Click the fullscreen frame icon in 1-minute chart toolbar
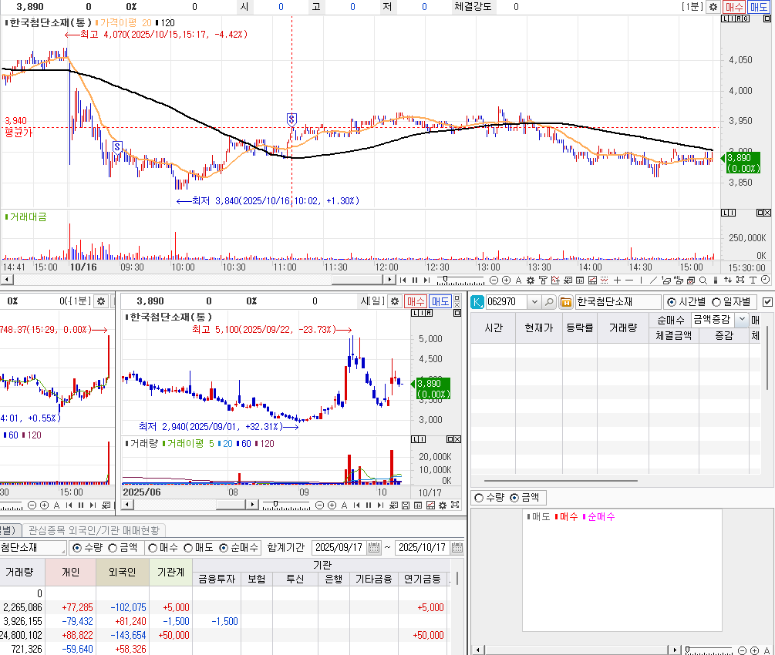The height and width of the screenshot is (655, 775). click(740, 280)
